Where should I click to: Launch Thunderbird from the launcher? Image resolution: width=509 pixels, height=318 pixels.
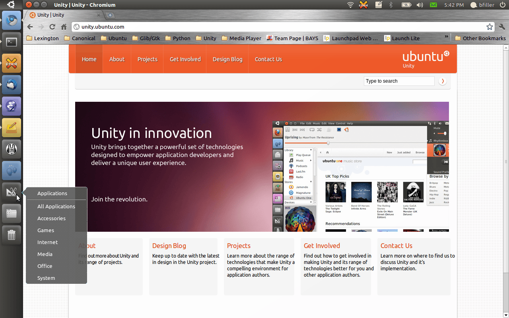click(12, 85)
